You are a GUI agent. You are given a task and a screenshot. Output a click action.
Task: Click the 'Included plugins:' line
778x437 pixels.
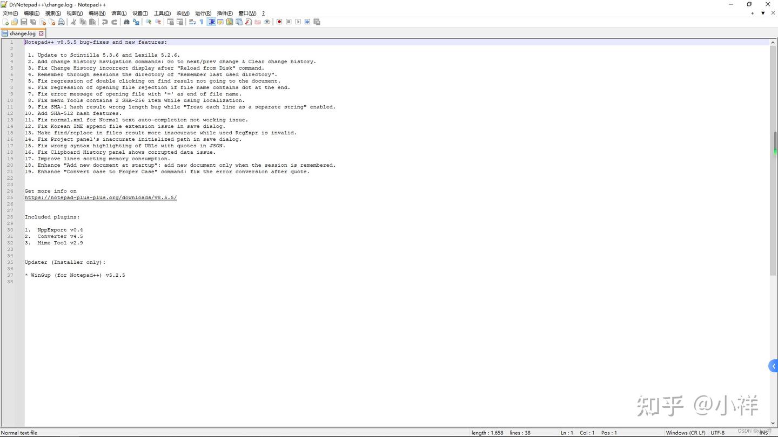click(x=52, y=217)
